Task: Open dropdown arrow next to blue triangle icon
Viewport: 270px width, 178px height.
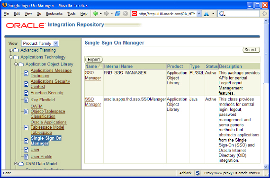Action: [213, 14]
